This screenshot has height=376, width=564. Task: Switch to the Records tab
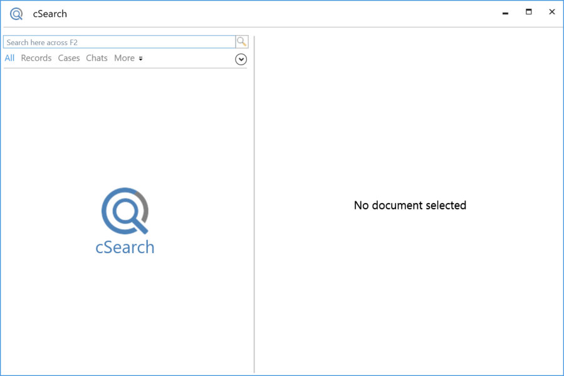pyautogui.click(x=36, y=58)
